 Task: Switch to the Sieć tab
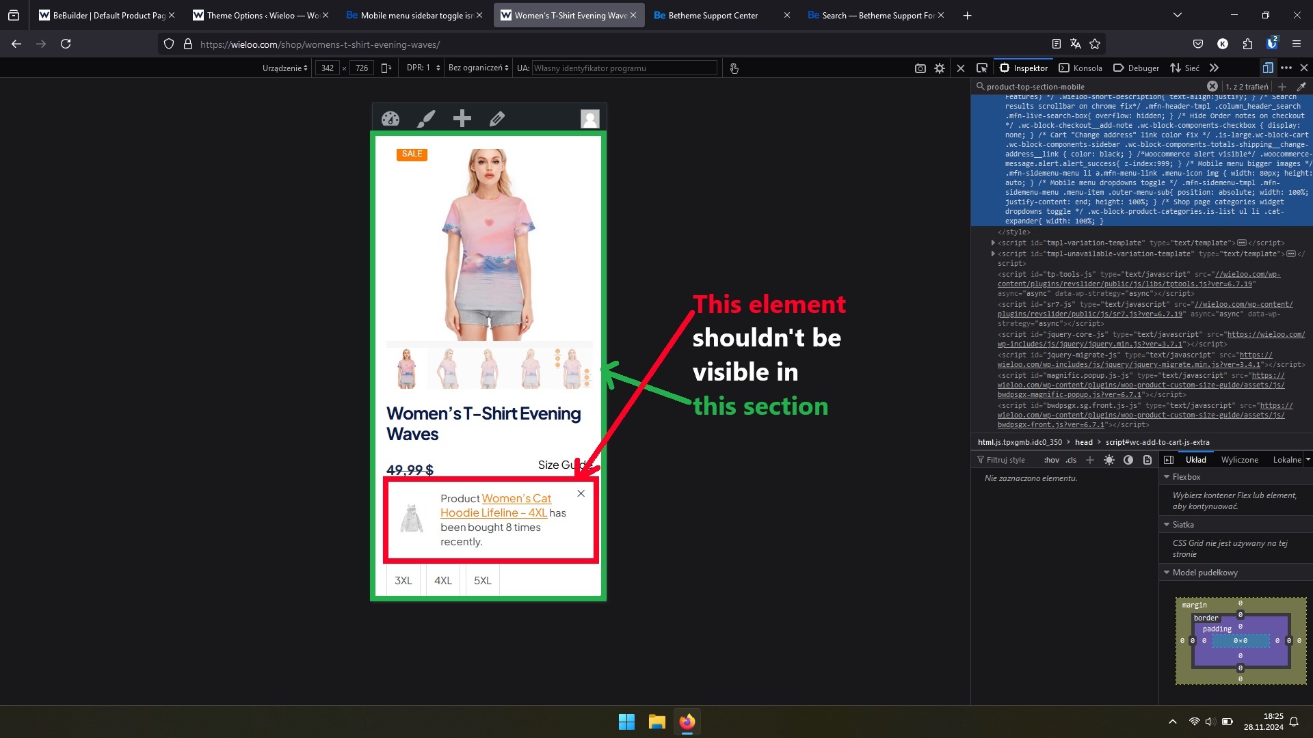(1184, 68)
